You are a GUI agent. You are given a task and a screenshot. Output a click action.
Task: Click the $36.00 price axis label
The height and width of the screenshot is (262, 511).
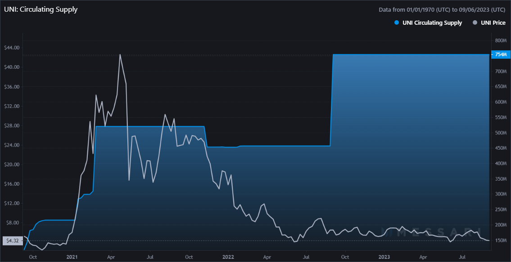(12, 87)
